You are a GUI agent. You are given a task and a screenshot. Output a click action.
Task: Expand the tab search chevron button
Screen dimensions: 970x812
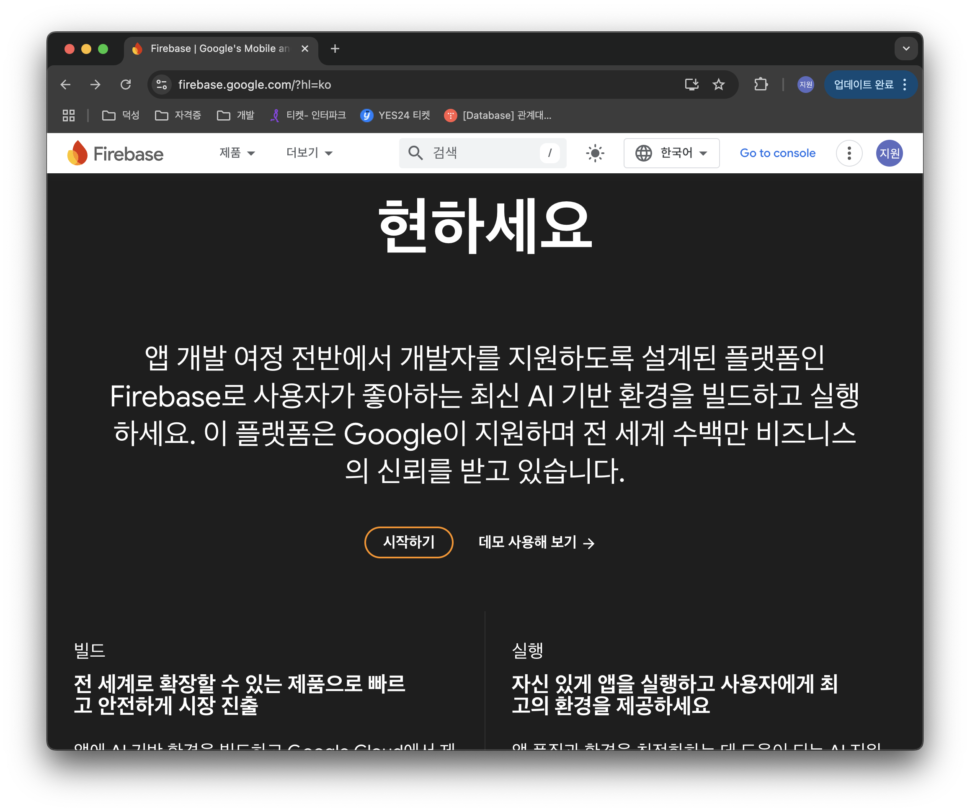click(906, 49)
